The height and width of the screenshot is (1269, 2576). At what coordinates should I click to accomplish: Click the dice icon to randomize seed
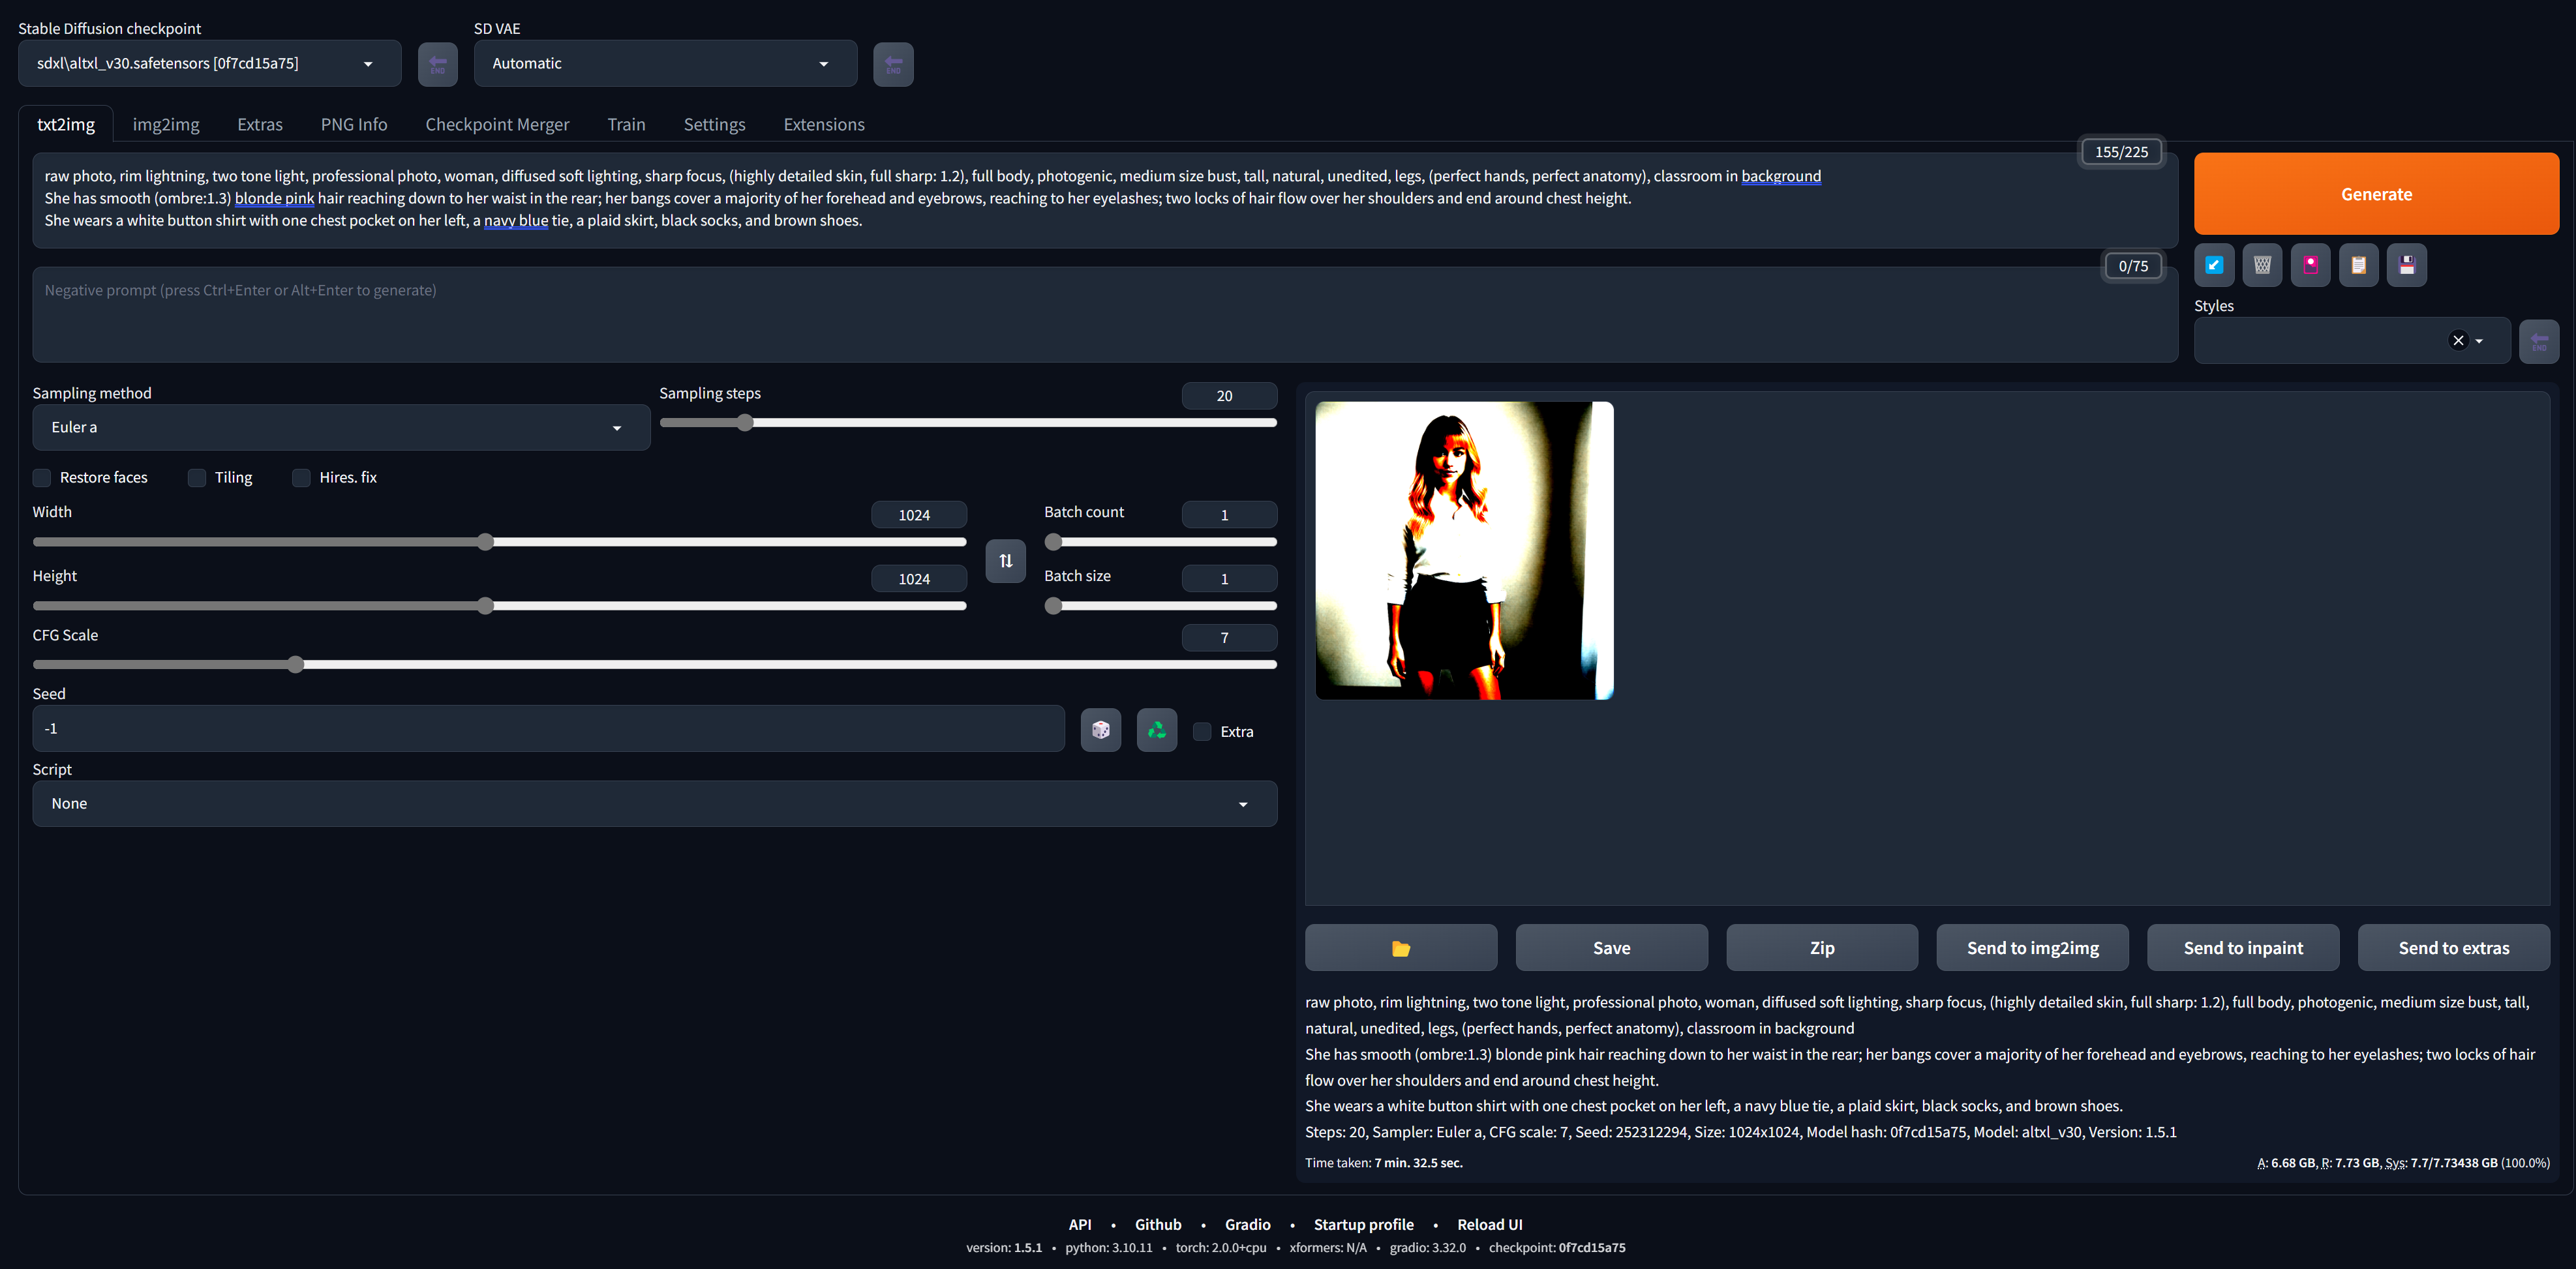1100,729
